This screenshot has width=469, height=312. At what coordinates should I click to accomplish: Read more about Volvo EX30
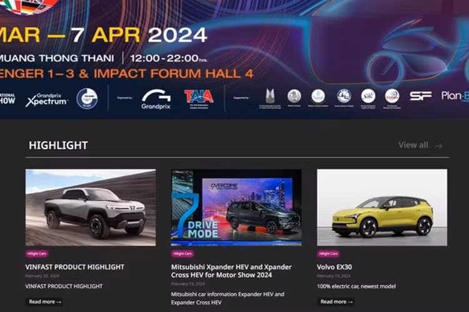click(x=336, y=301)
